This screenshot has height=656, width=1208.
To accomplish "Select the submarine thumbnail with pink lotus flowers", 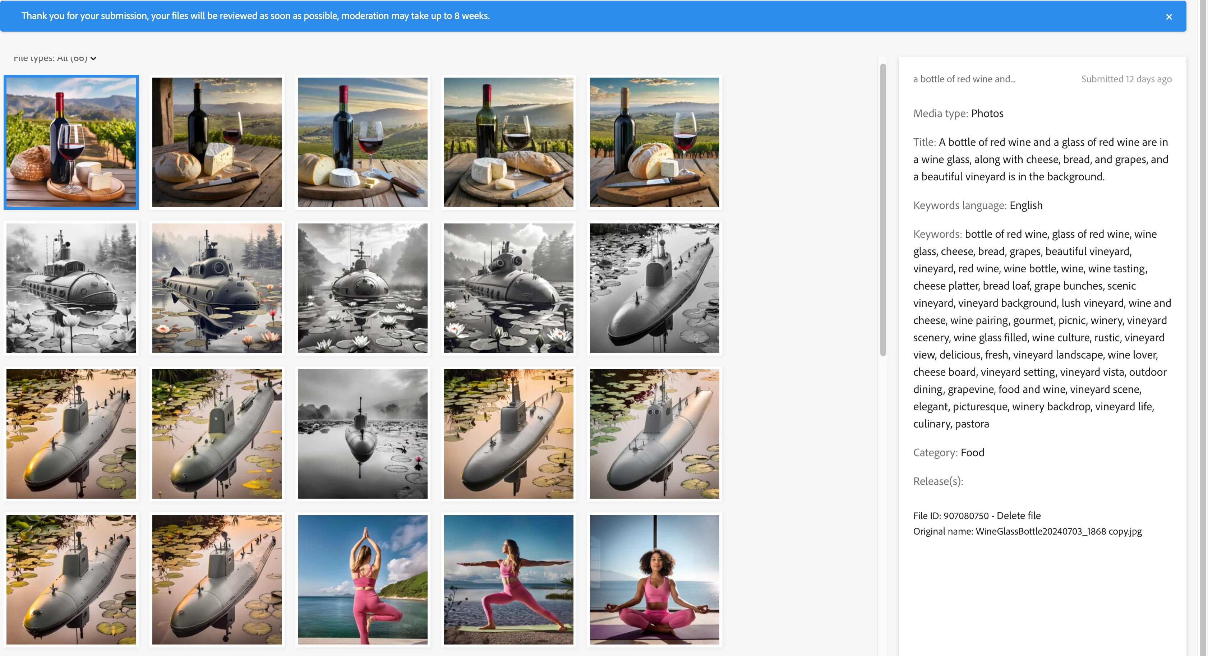I will click(217, 288).
